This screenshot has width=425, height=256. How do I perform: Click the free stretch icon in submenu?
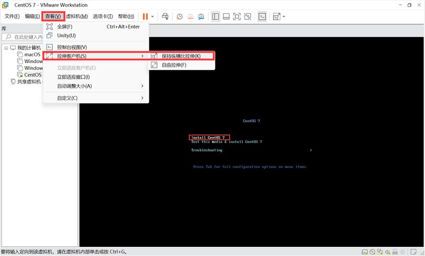coord(154,65)
